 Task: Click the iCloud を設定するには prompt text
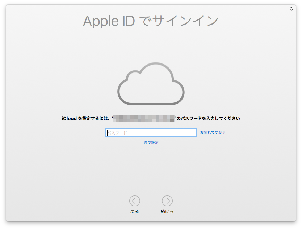[85, 119]
